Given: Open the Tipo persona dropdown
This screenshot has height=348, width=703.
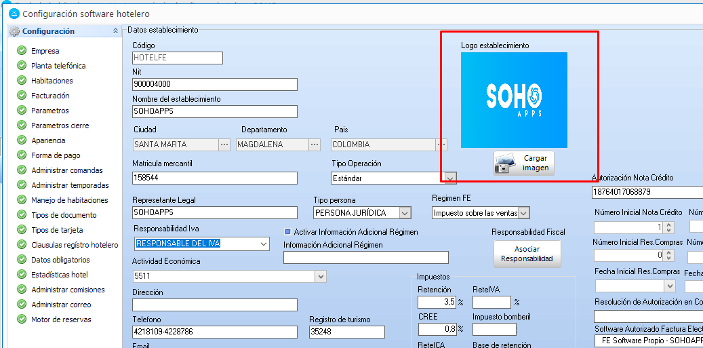Looking at the screenshot, I should point(404,213).
